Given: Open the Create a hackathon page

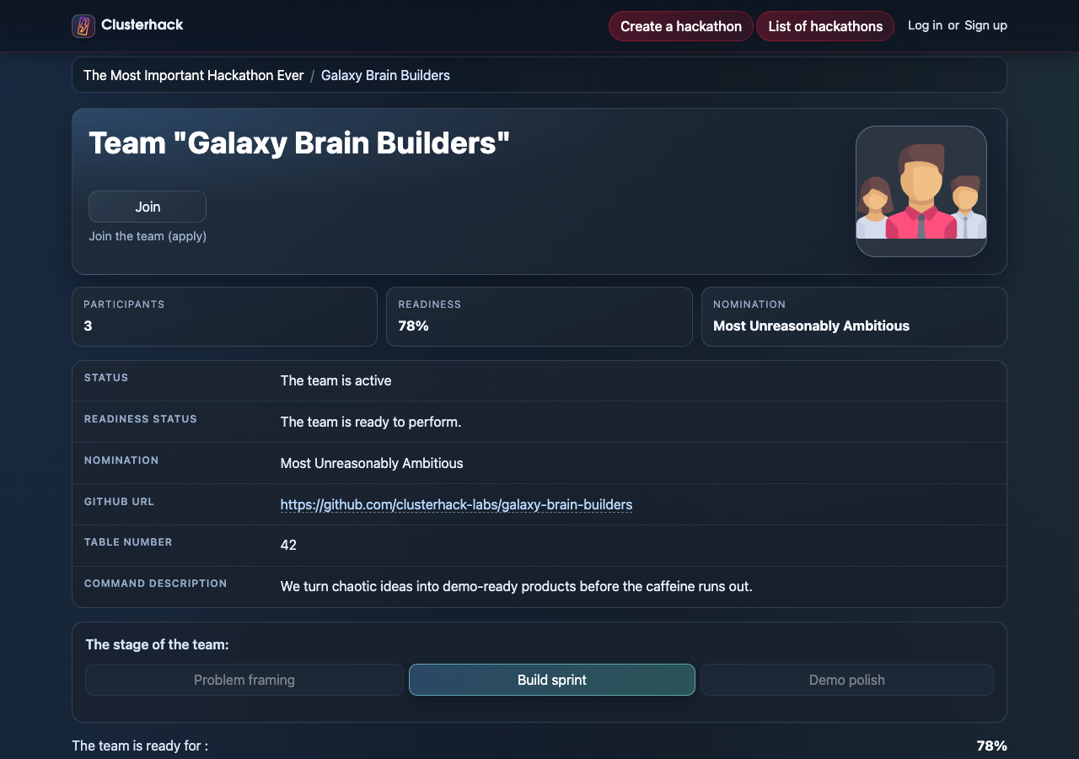Looking at the screenshot, I should tap(681, 26).
